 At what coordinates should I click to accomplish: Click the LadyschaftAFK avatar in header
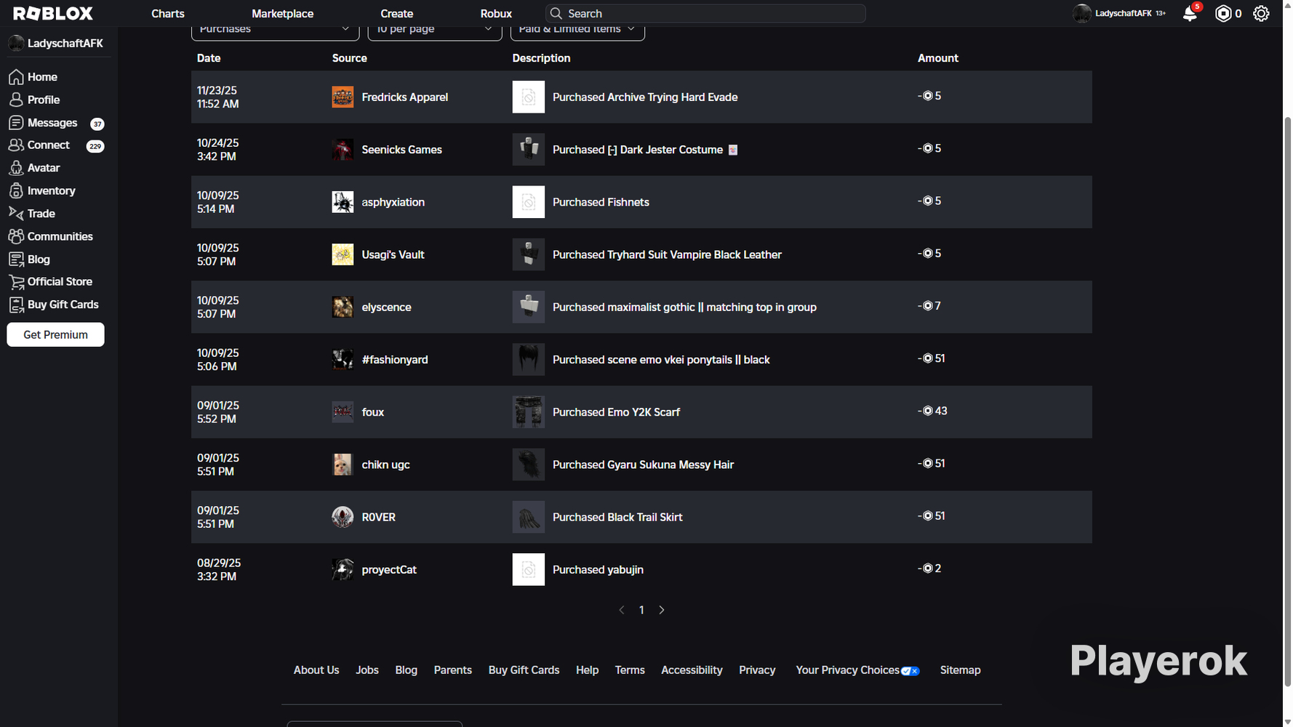pyautogui.click(x=1082, y=13)
